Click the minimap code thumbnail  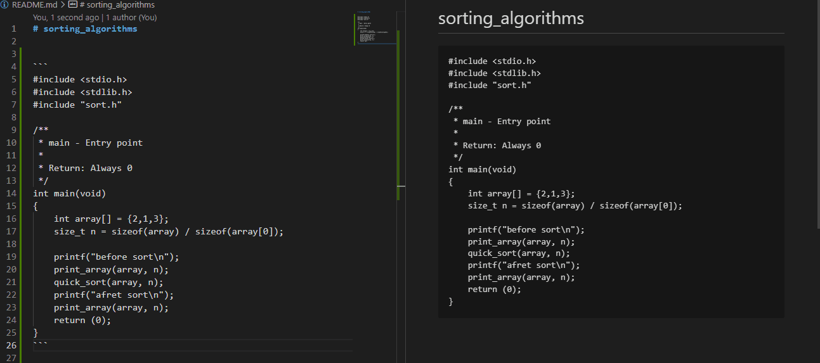point(374,29)
